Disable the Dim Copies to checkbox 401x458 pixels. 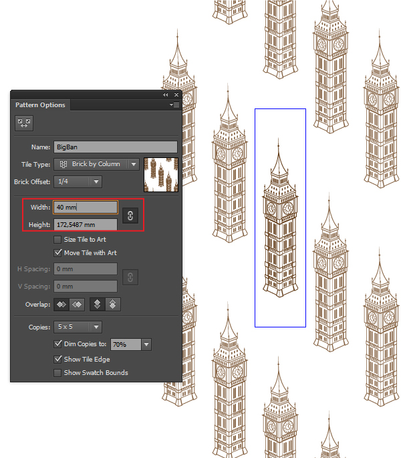tap(57, 343)
